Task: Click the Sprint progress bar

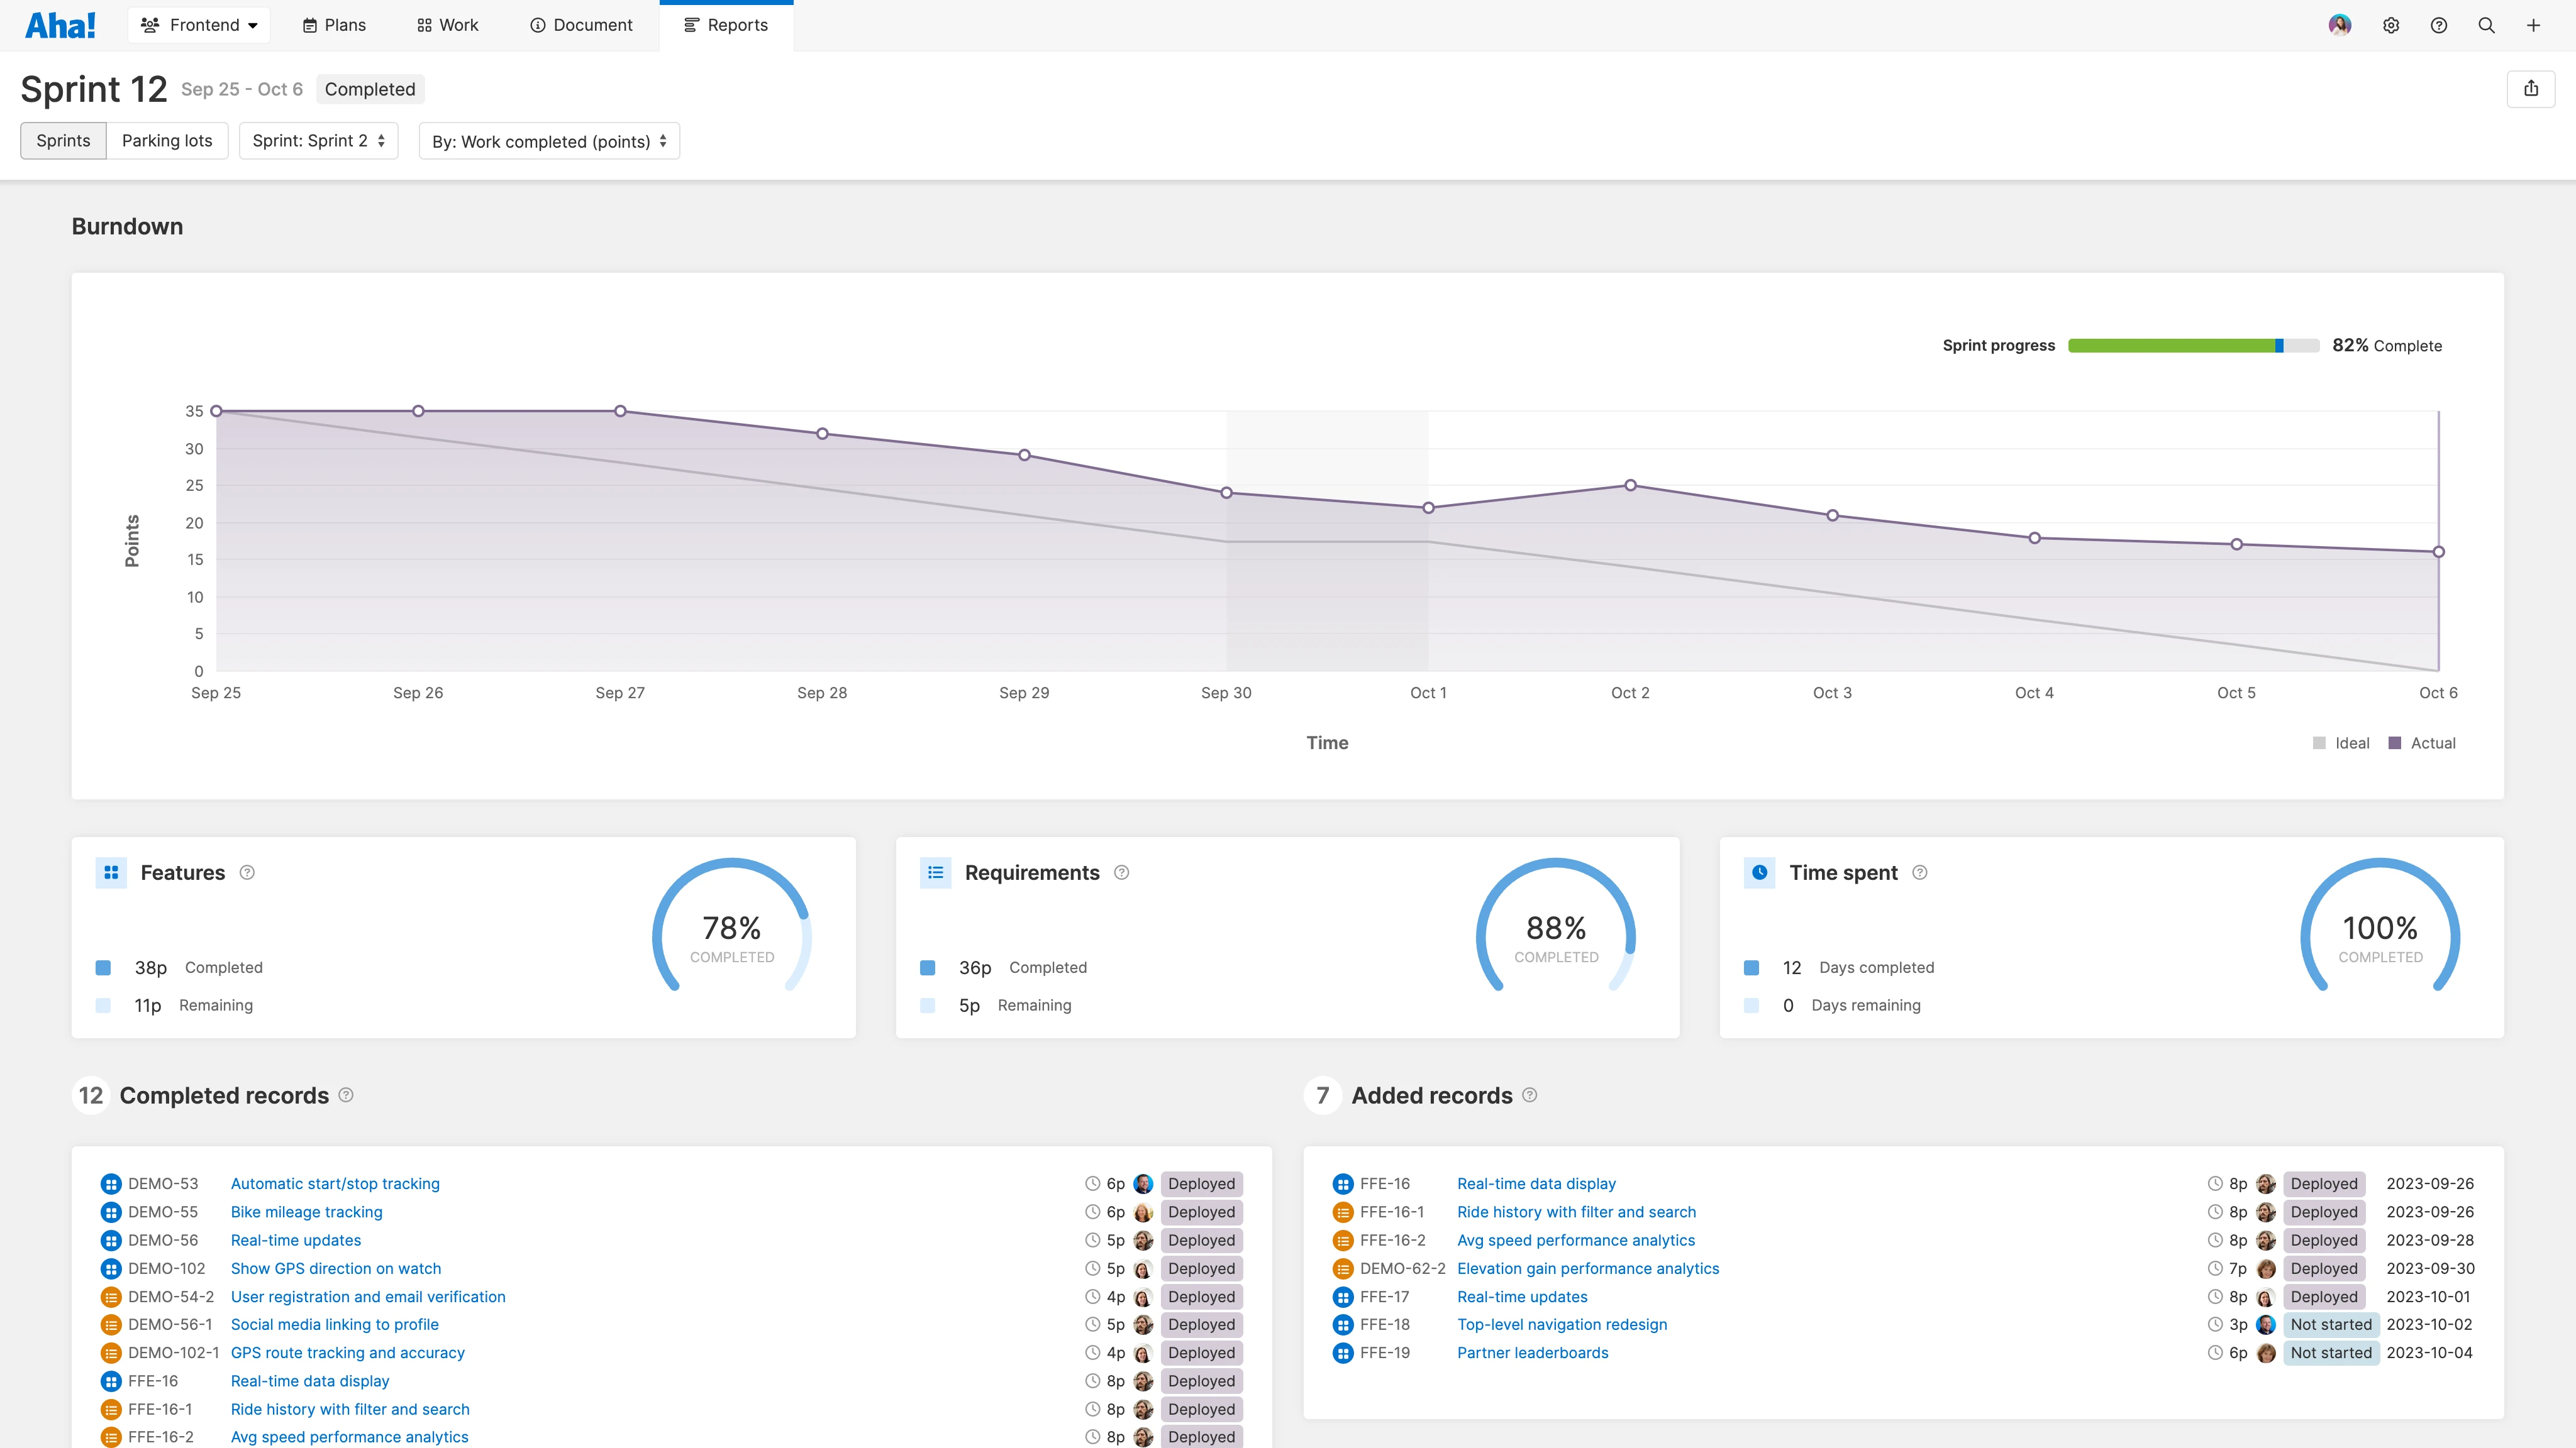Action: coord(2193,345)
